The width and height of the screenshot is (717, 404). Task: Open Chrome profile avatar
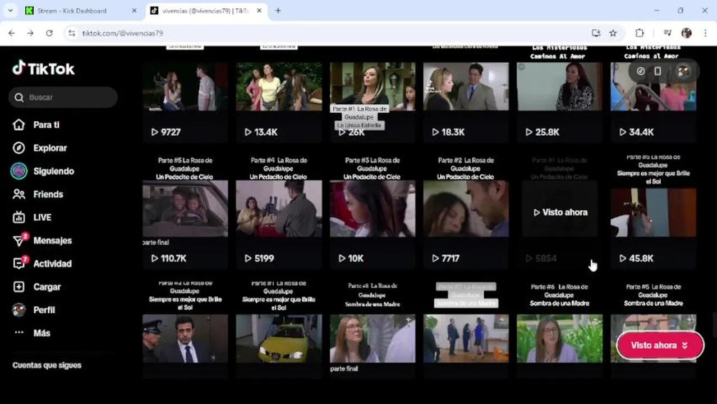click(686, 33)
